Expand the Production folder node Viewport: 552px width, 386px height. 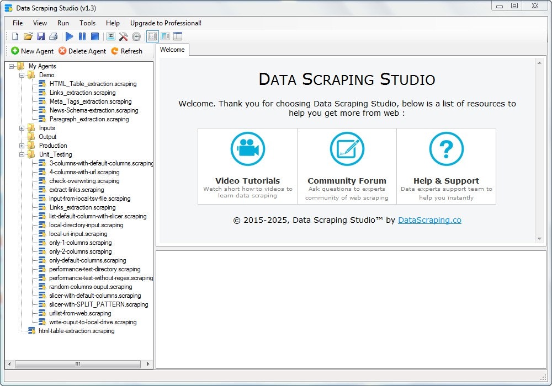pyautogui.click(x=22, y=146)
